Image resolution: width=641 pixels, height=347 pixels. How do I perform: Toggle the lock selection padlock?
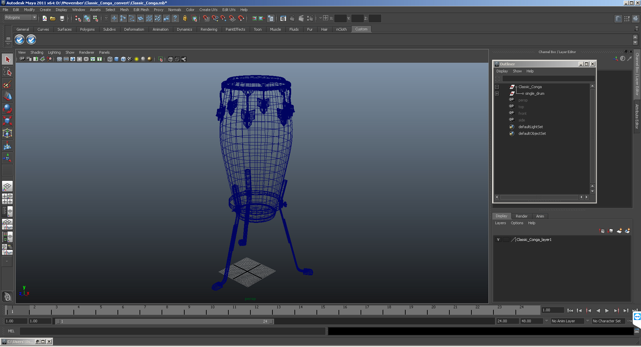click(185, 18)
